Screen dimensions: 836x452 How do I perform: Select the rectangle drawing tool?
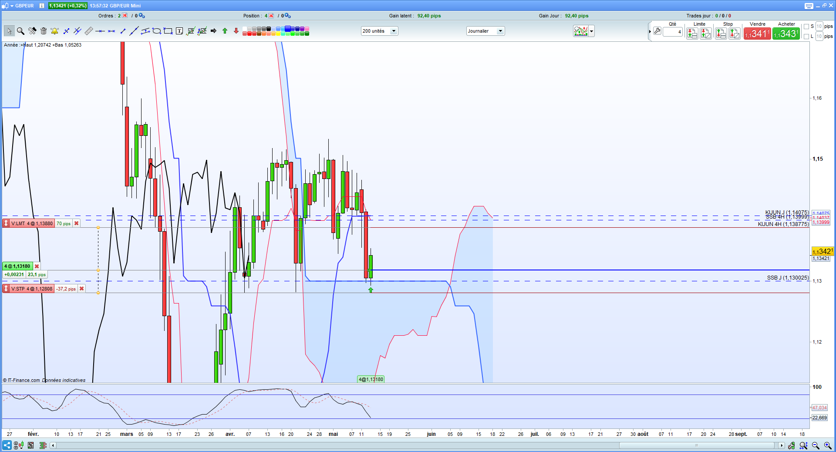168,31
